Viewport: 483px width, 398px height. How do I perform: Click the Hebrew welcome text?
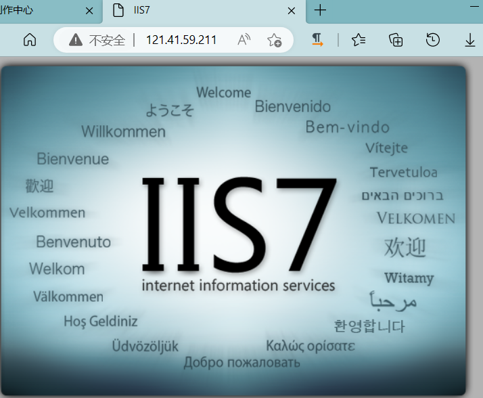(402, 196)
